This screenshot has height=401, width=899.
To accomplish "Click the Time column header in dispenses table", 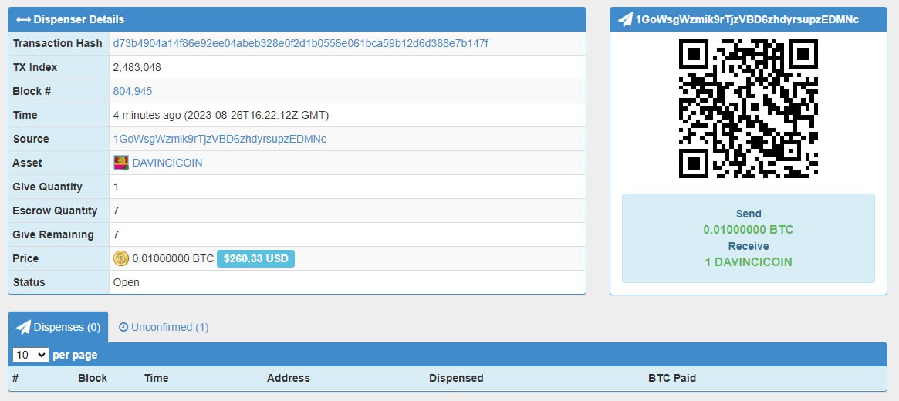I will click(157, 378).
